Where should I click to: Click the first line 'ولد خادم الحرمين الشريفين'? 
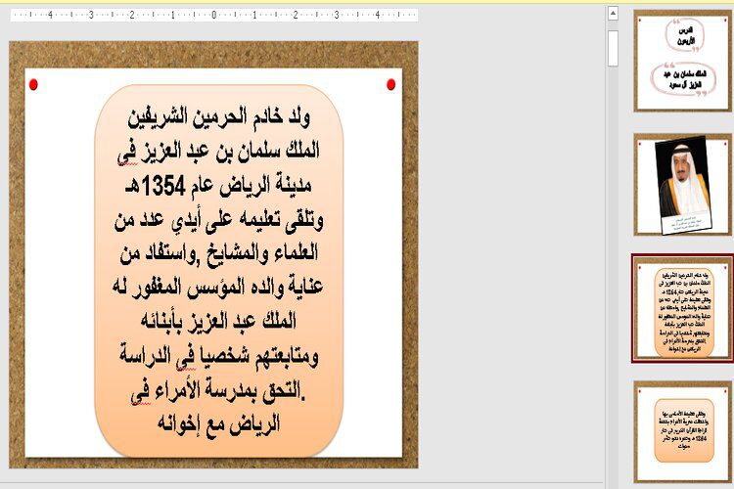218,117
